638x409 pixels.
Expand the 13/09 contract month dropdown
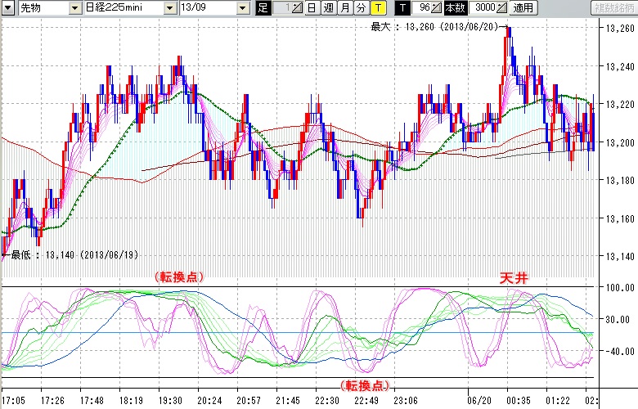[243, 8]
